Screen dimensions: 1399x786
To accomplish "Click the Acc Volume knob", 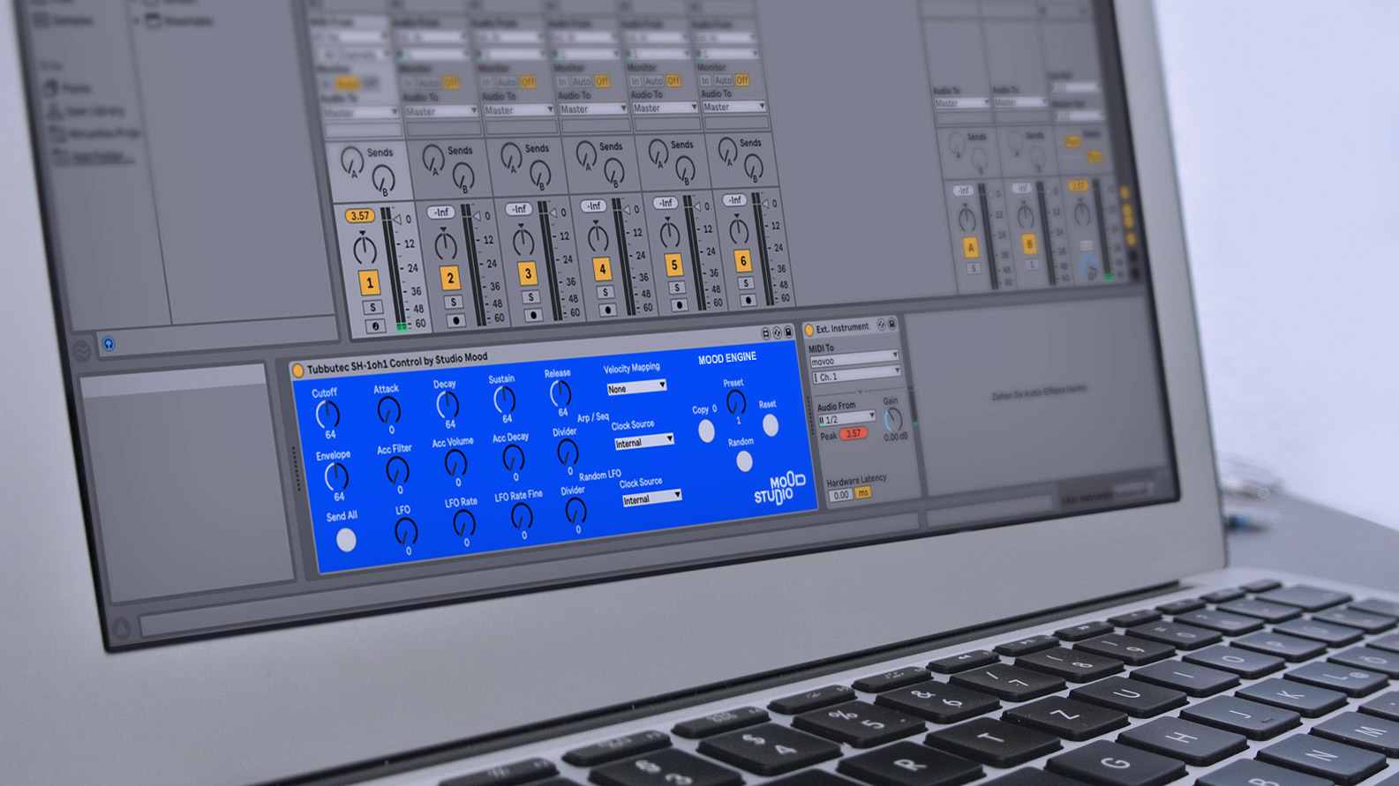I will (x=455, y=462).
